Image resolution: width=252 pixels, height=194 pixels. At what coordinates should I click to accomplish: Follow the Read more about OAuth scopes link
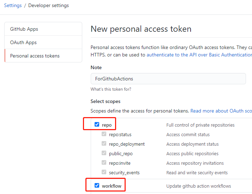(x=221, y=111)
